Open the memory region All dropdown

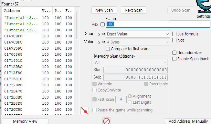click(131, 62)
